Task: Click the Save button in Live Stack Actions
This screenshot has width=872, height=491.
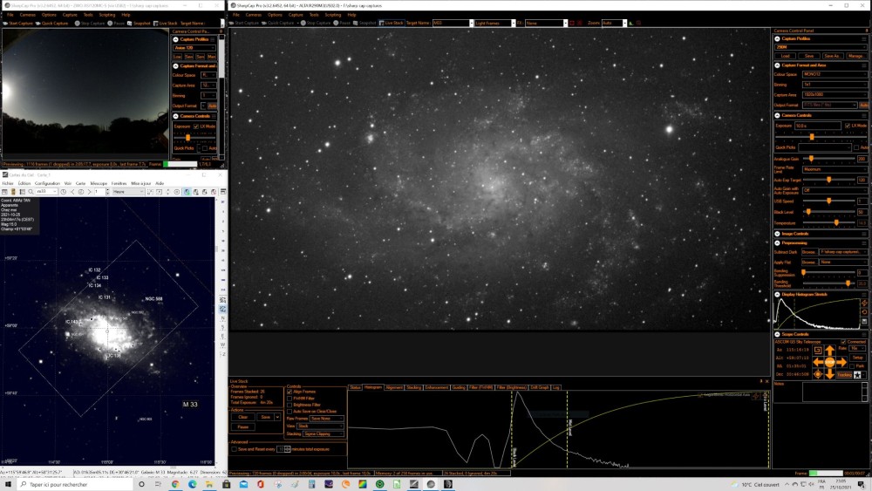Action: tap(265, 417)
